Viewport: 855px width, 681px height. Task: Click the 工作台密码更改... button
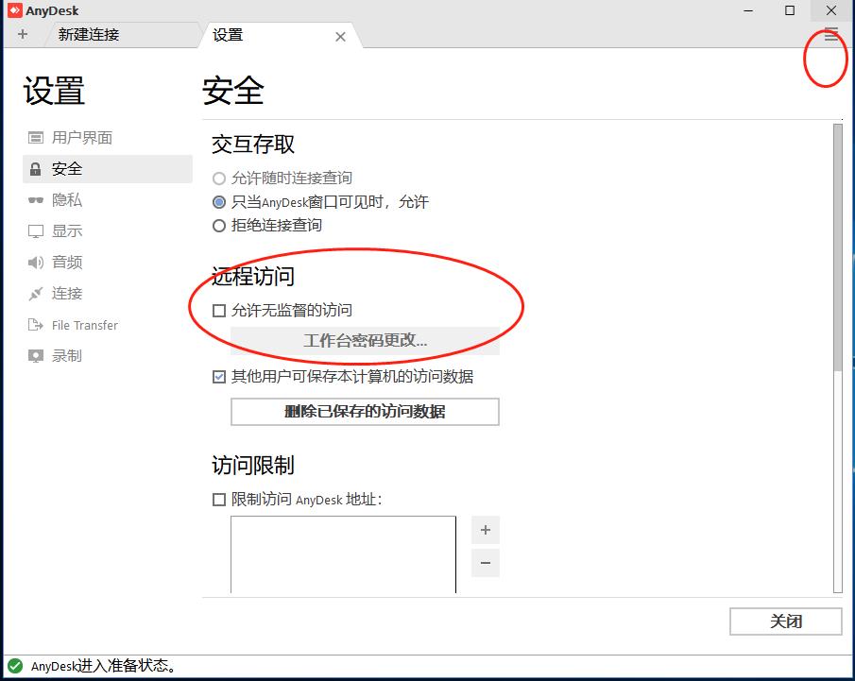point(365,341)
